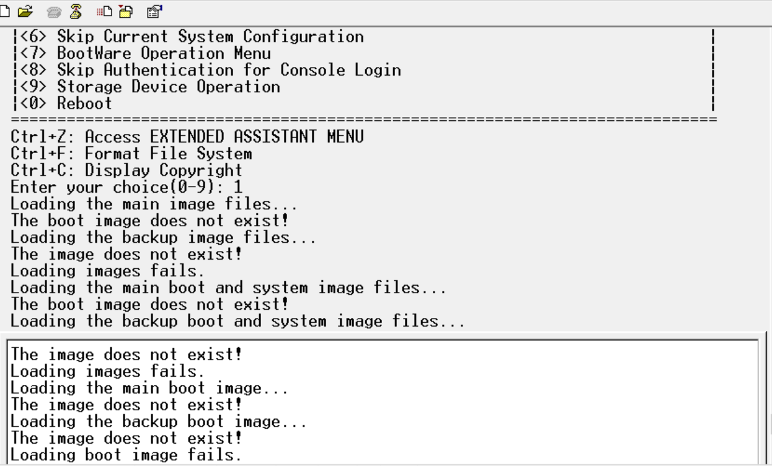Screen dimensions: 772x466
Task: Click the 'Ctrl+C: Display Copyright' line
Action: [126, 170]
